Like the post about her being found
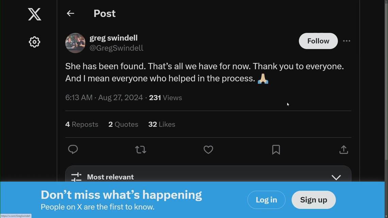This screenshot has height=218, width=388. (208, 150)
